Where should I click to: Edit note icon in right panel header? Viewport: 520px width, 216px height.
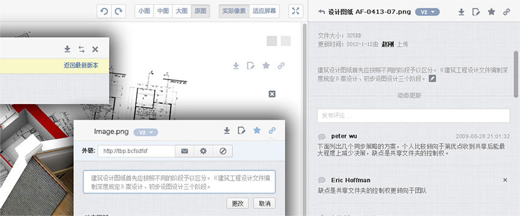pyautogui.click(x=476, y=12)
